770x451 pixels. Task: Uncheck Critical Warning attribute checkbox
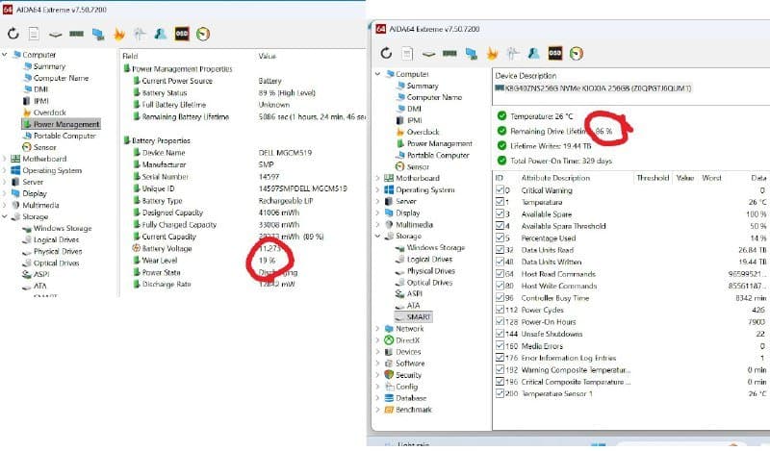(x=500, y=190)
